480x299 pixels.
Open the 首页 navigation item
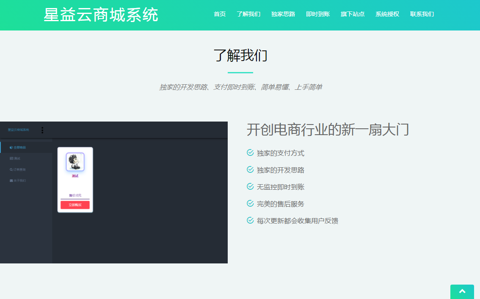coord(220,14)
